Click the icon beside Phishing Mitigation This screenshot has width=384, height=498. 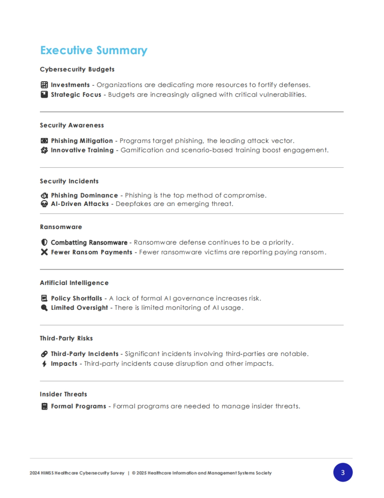point(44,141)
